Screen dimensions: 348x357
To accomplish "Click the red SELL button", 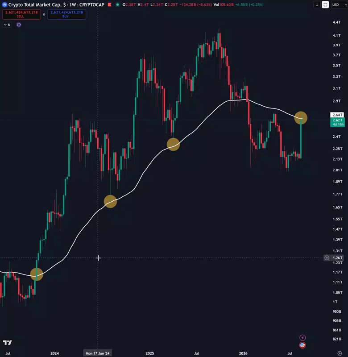I will [21, 14].
